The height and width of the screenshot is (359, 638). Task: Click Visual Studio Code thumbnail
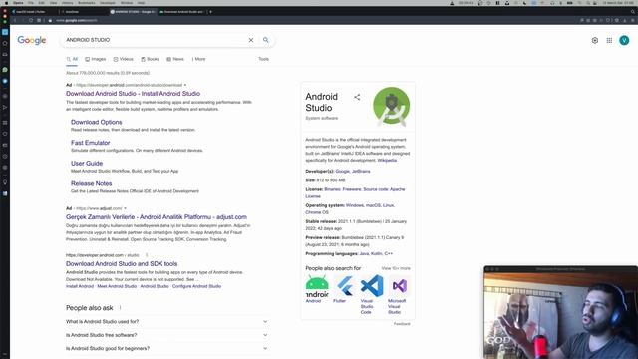tap(372, 286)
